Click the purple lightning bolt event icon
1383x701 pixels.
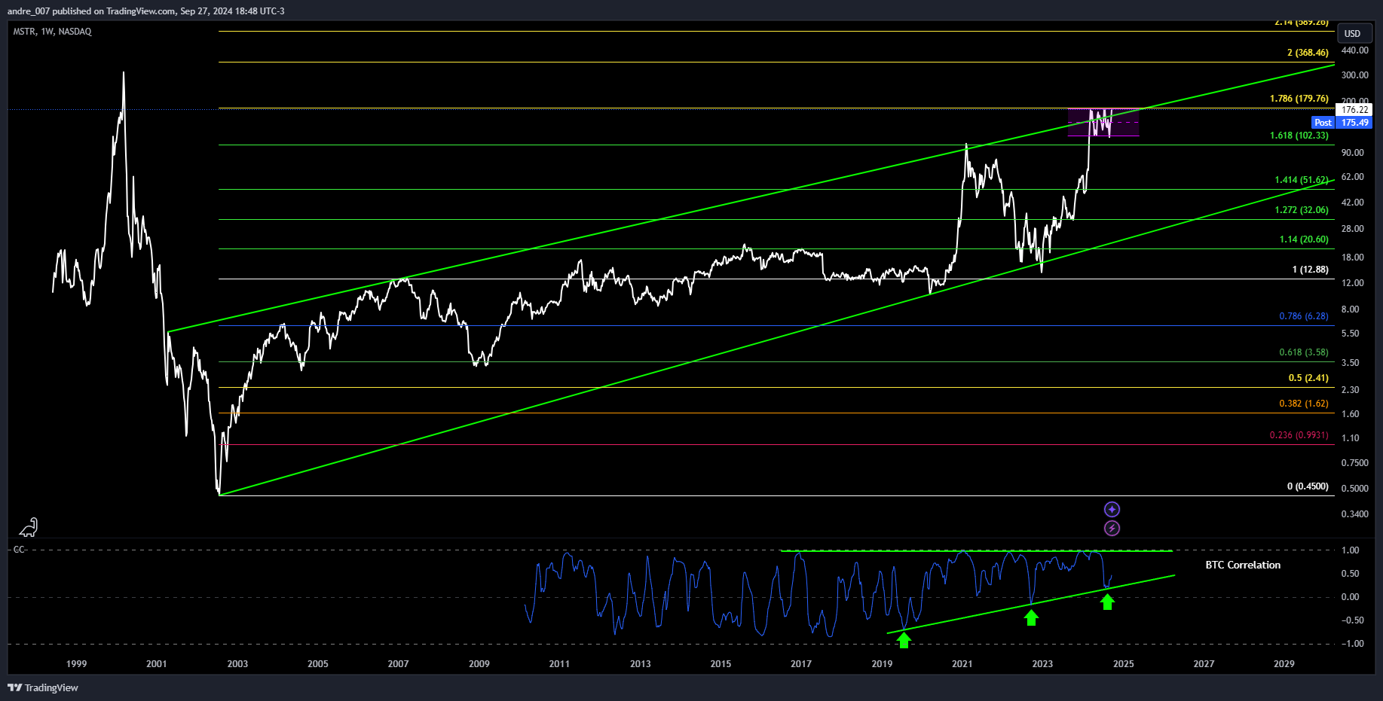[x=1112, y=529]
